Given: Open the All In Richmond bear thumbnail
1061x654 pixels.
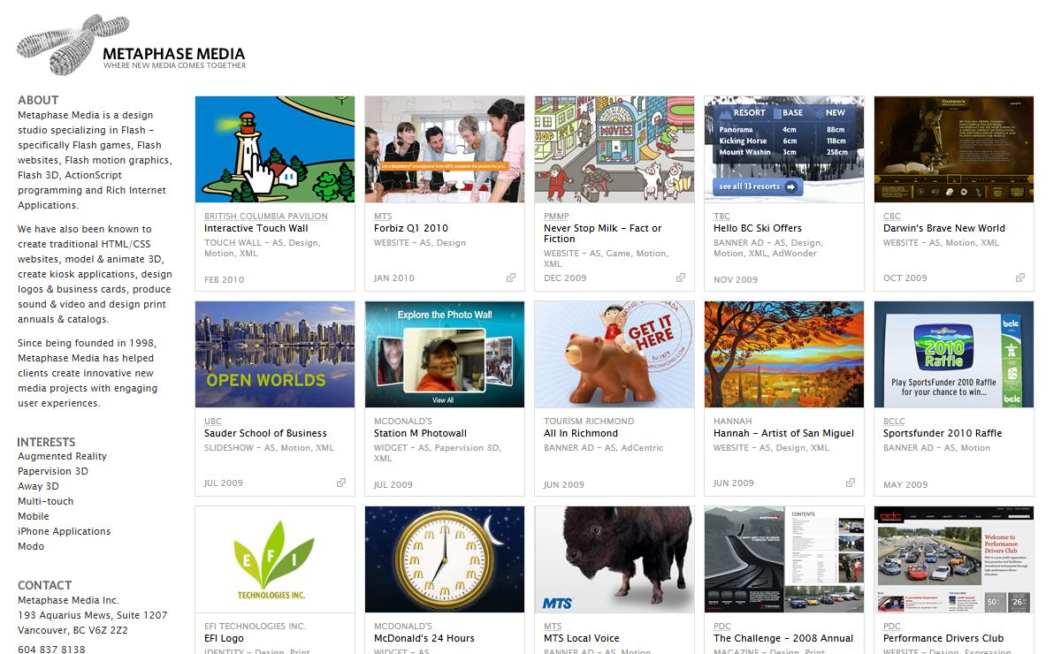Looking at the screenshot, I should 614,354.
